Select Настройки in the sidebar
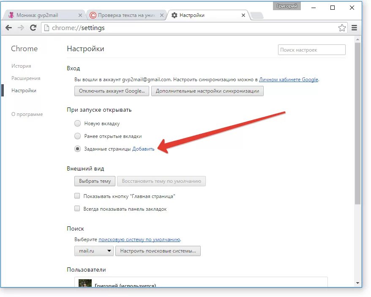Image resolution: width=371 pixels, height=297 pixels. point(24,91)
